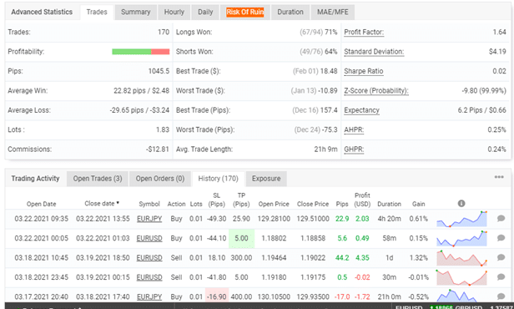Switch to the Summary tab
The width and height of the screenshot is (514, 309).
tap(135, 13)
